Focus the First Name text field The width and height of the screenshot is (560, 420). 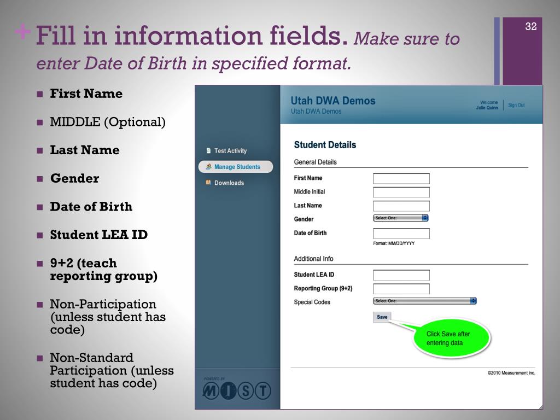[401, 178]
